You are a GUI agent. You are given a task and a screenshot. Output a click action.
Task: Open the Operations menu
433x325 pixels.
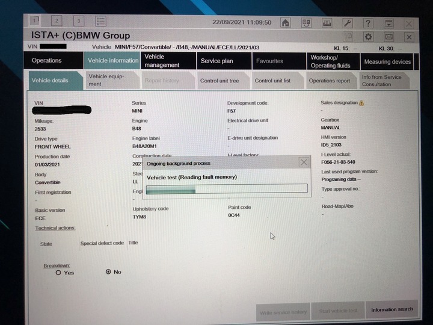coord(54,60)
